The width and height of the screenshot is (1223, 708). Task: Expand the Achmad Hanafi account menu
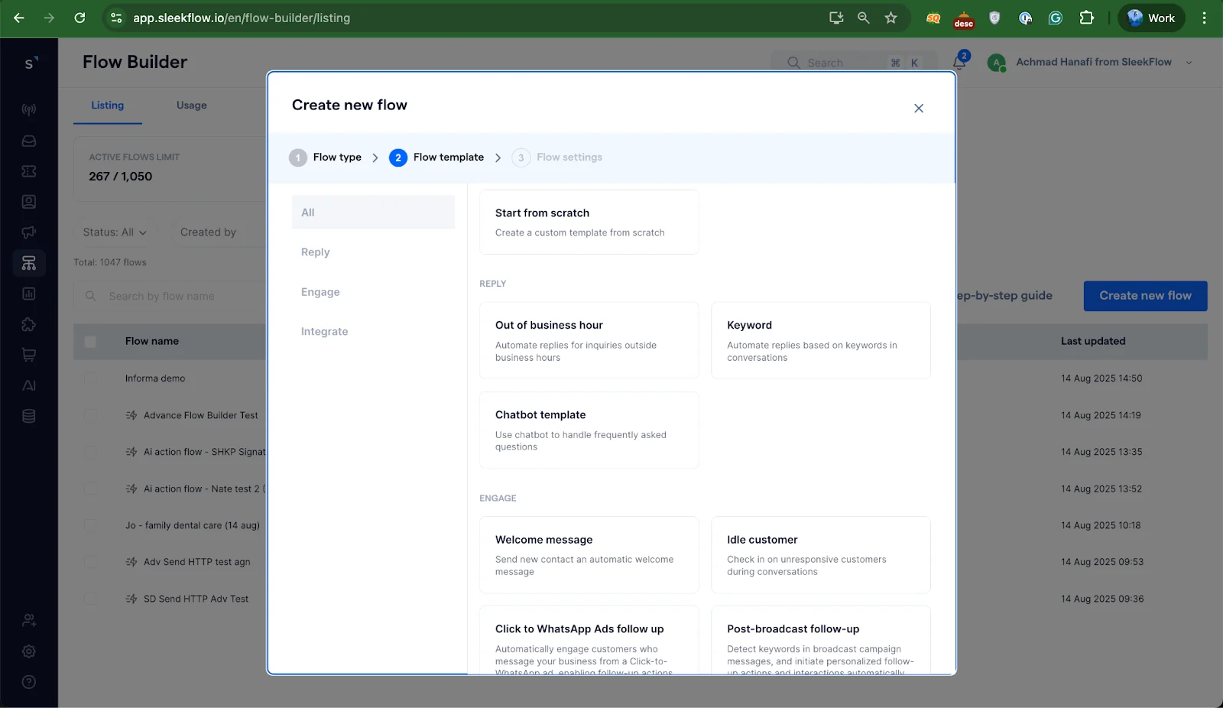1090,63
